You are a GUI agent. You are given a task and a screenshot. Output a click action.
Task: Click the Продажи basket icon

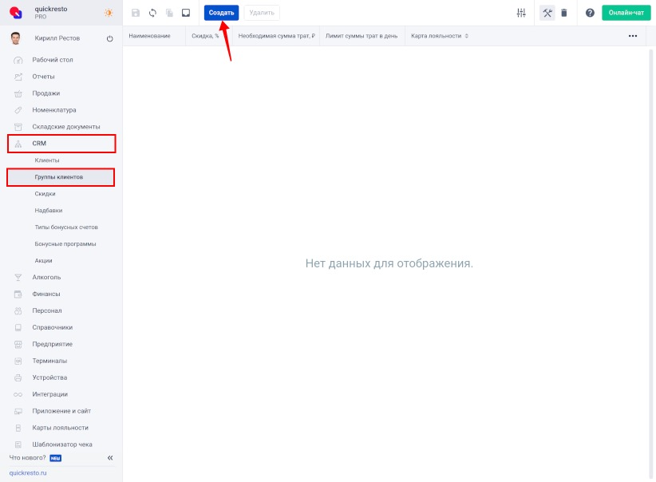tap(18, 93)
